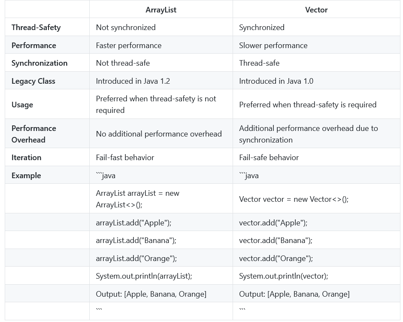Image resolution: width=403 pixels, height=322 pixels.
Task: Click the arrayList.add("Banana") code line
Action: (136, 240)
